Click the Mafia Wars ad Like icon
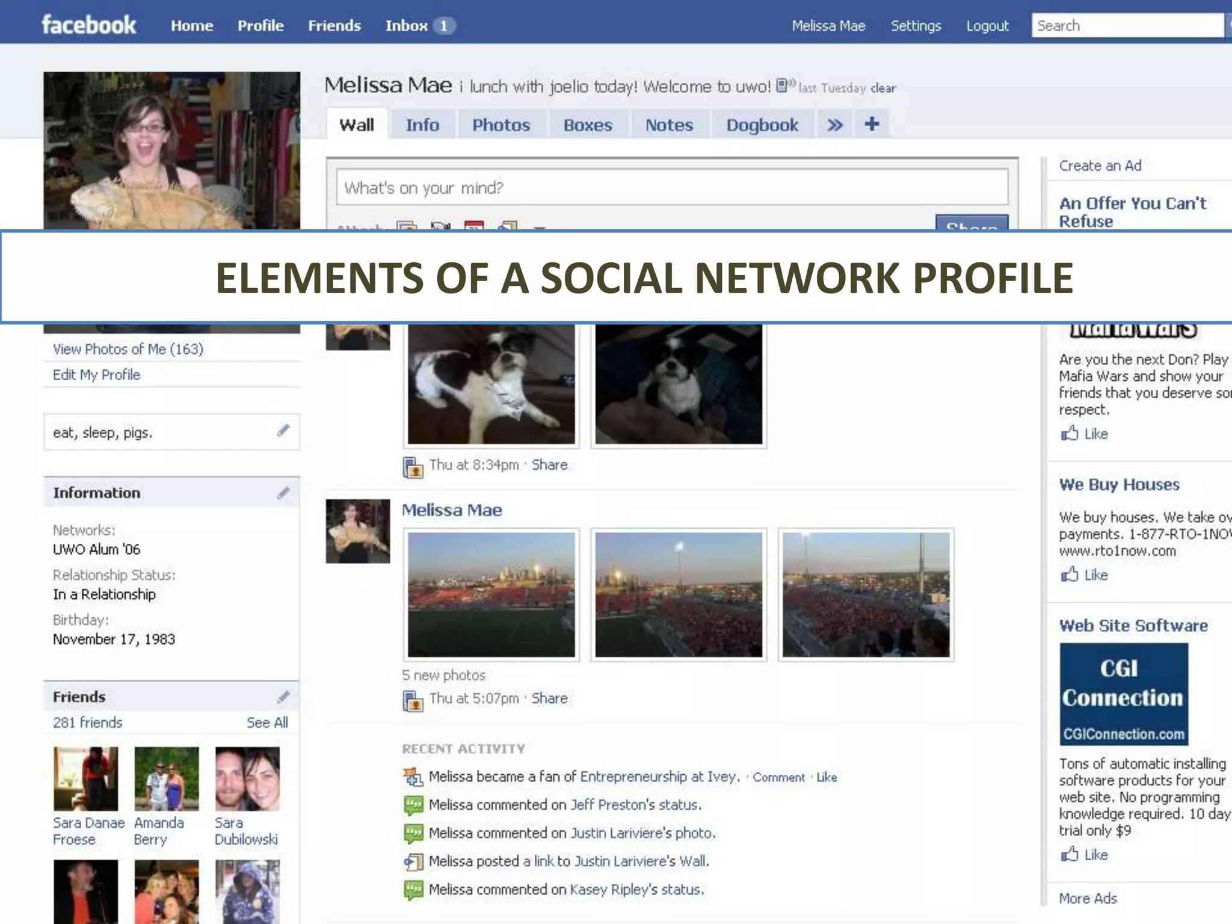 click(x=1070, y=433)
